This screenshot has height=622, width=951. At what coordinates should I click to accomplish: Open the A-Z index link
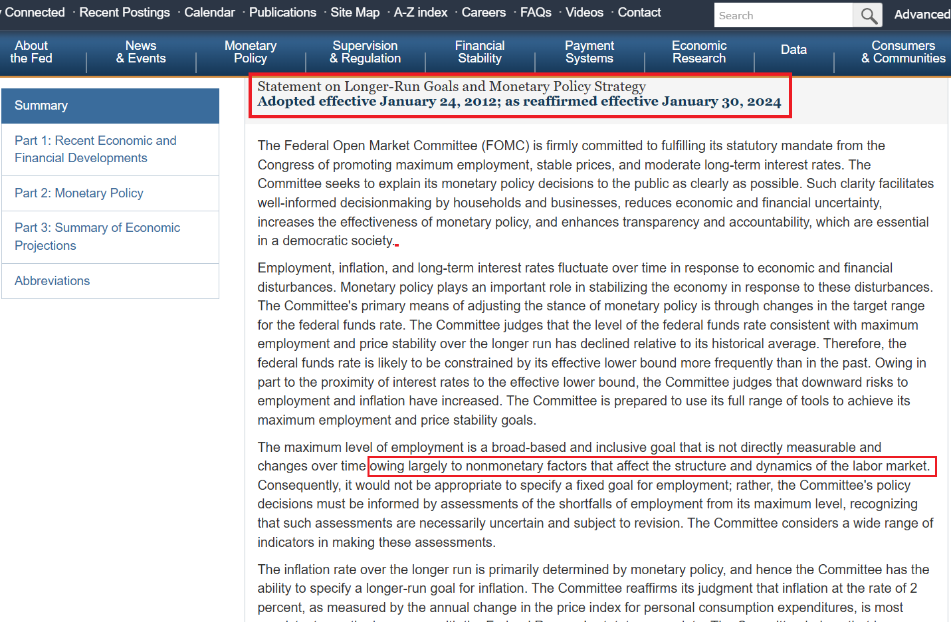(x=421, y=13)
